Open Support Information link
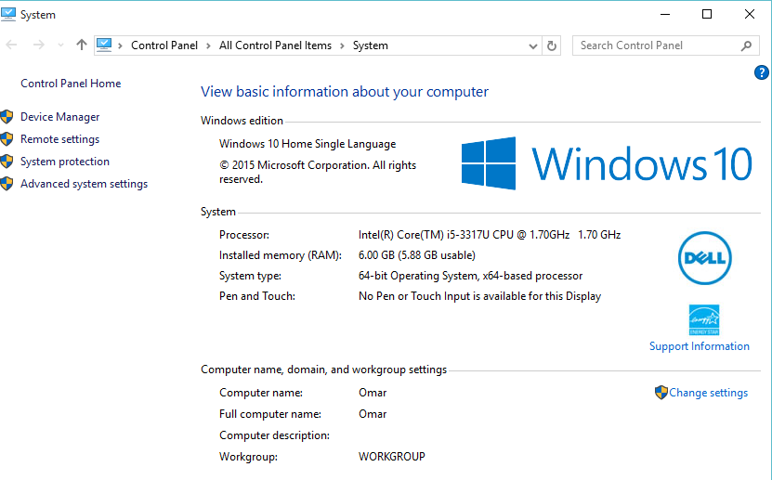This screenshot has height=480, width=772. (x=700, y=346)
